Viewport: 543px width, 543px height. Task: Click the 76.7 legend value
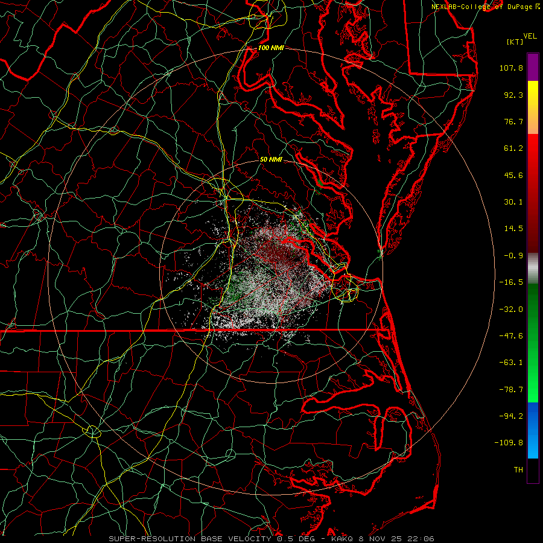(x=513, y=121)
